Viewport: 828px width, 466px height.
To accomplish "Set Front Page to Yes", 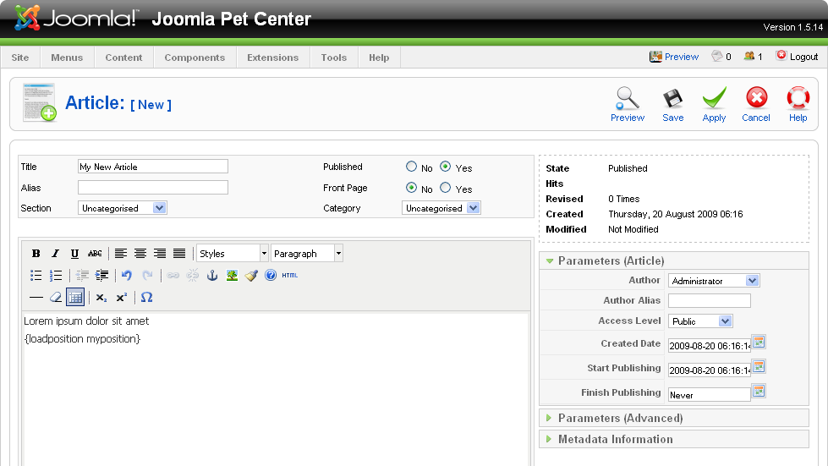I will (445, 188).
